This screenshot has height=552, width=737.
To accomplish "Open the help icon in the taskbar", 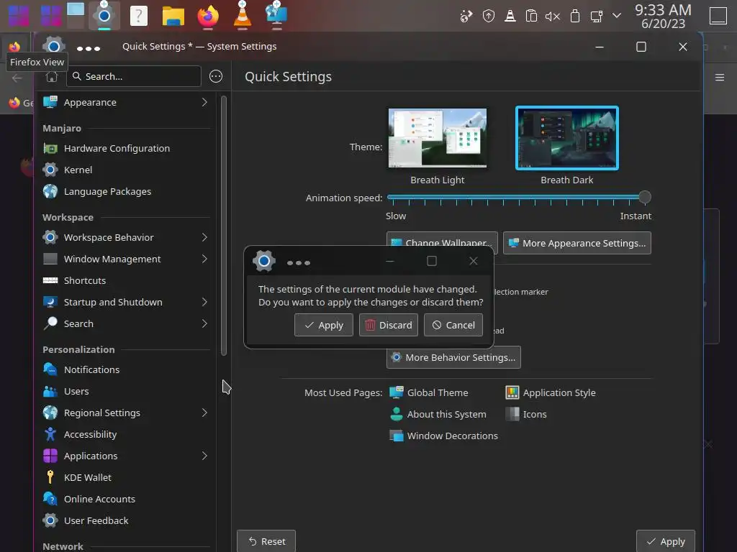I will pos(139,16).
